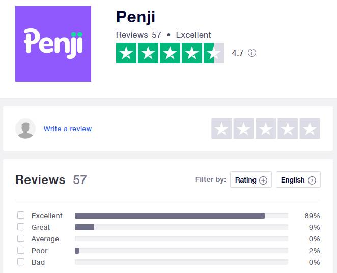
Task: Click the gray user avatar icon
Action: click(25, 129)
